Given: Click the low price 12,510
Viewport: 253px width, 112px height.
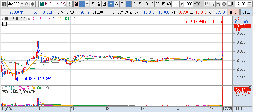Looking at the screenshot, I should point(219,12).
